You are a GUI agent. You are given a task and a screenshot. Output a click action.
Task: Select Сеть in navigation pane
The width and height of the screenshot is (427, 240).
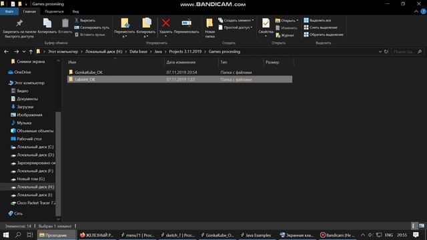15,213
